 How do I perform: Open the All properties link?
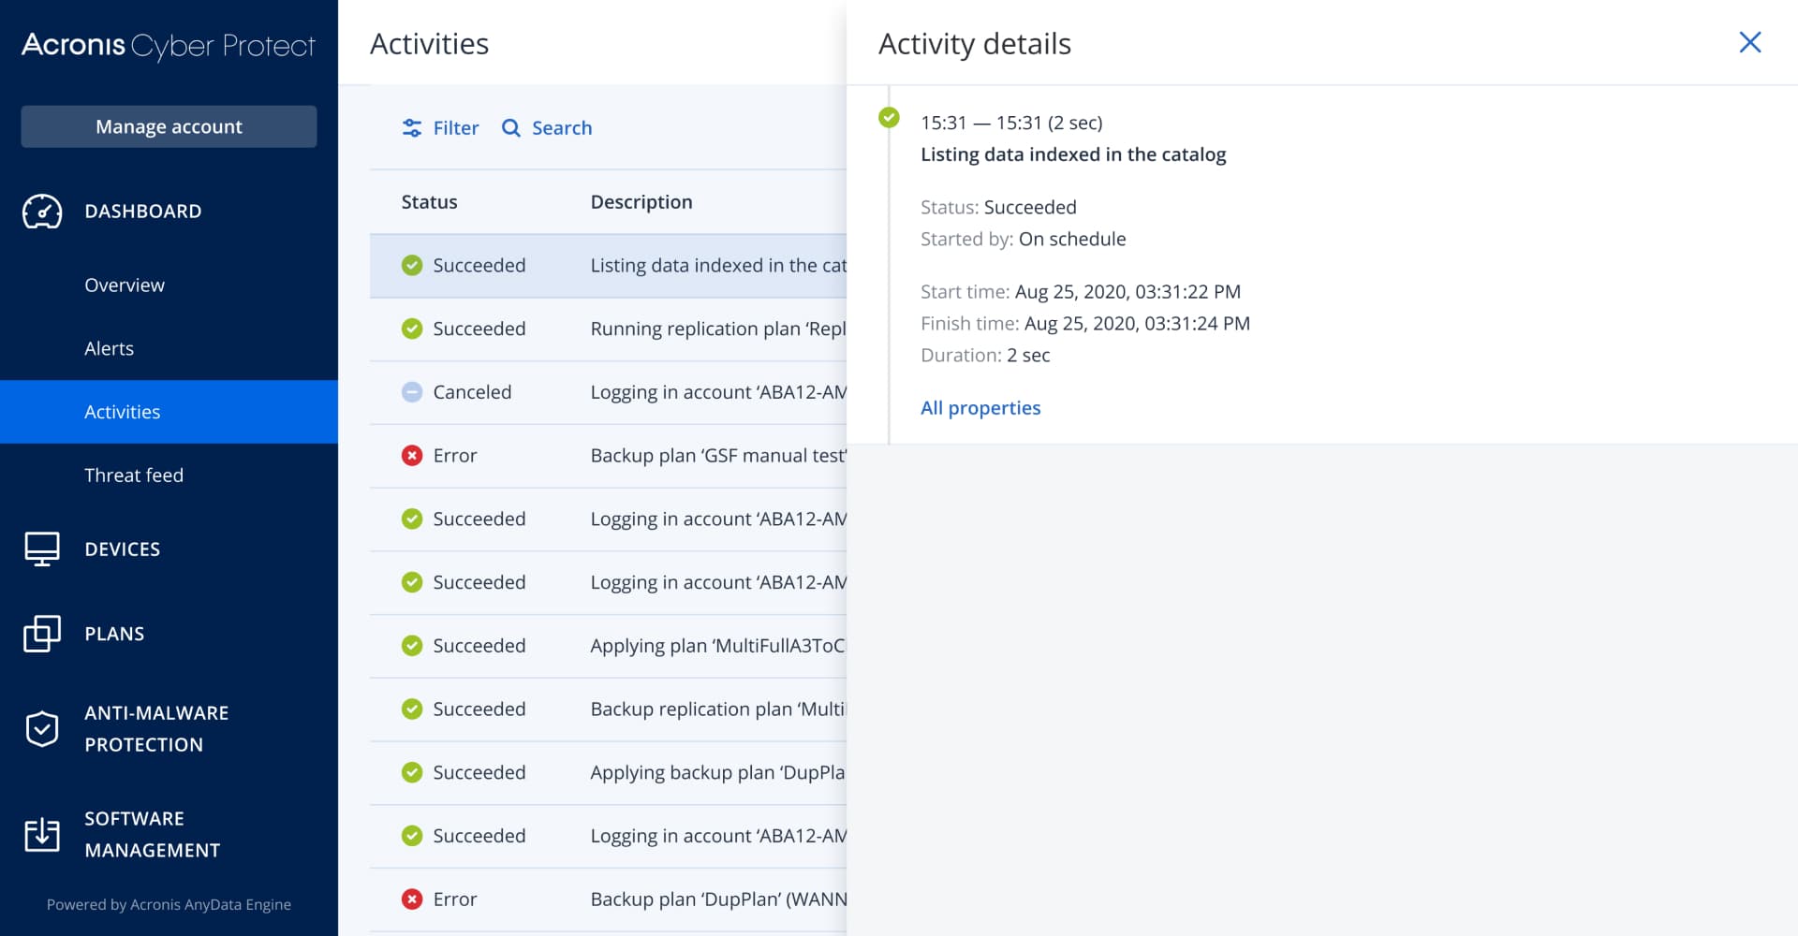coord(980,407)
